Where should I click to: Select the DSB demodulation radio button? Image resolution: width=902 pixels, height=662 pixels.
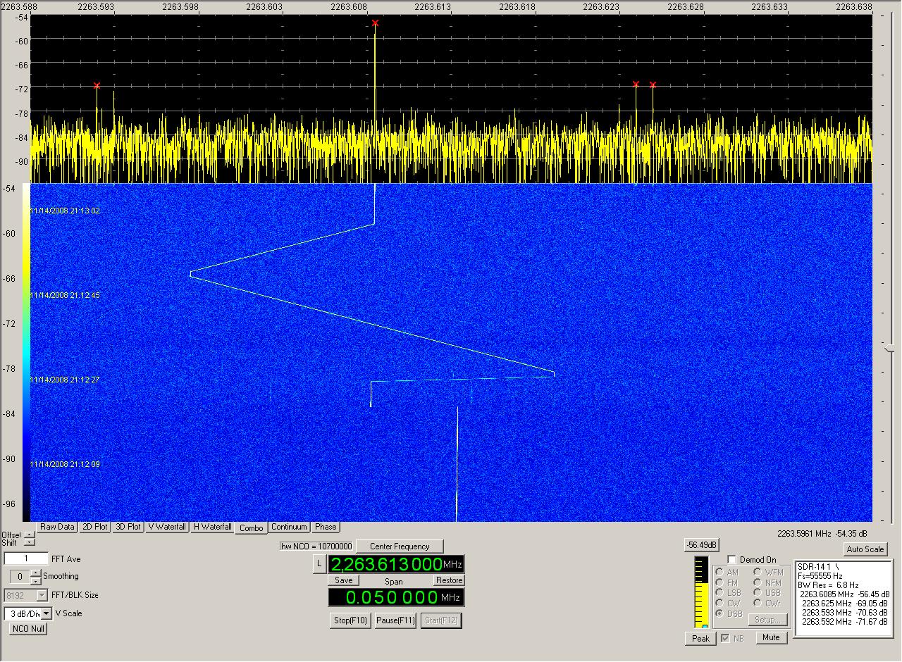pos(719,613)
